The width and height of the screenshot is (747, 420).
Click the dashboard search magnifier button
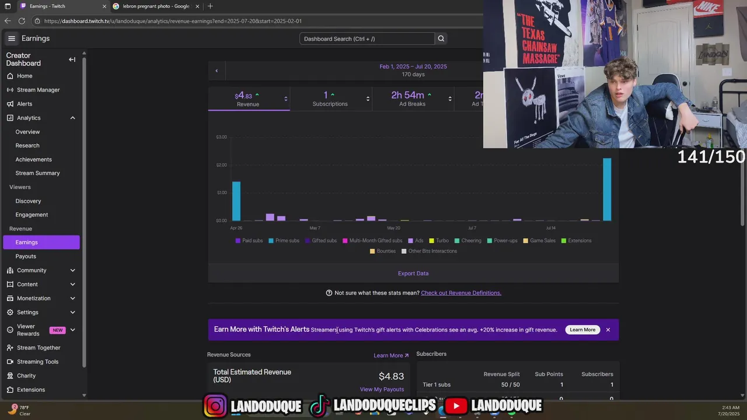point(441,38)
